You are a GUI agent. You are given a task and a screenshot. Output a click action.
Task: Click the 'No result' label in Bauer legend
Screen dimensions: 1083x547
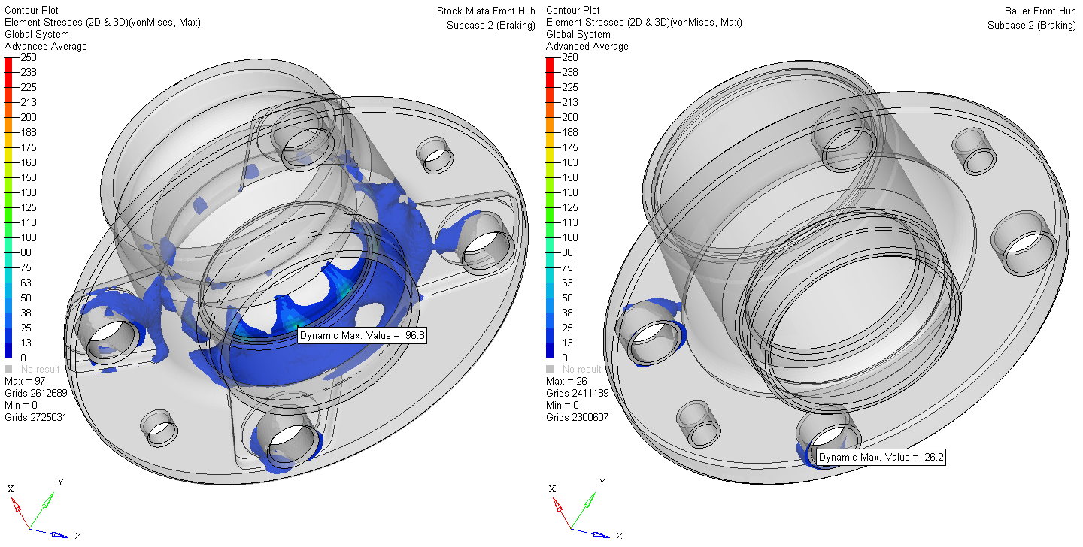[x=581, y=370]
